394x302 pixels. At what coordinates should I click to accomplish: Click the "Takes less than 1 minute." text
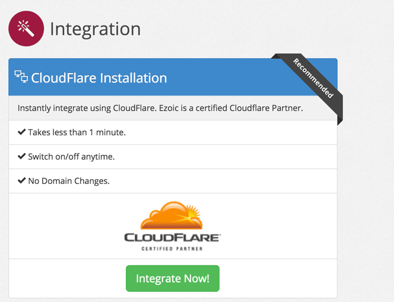(x=77, y=132)
